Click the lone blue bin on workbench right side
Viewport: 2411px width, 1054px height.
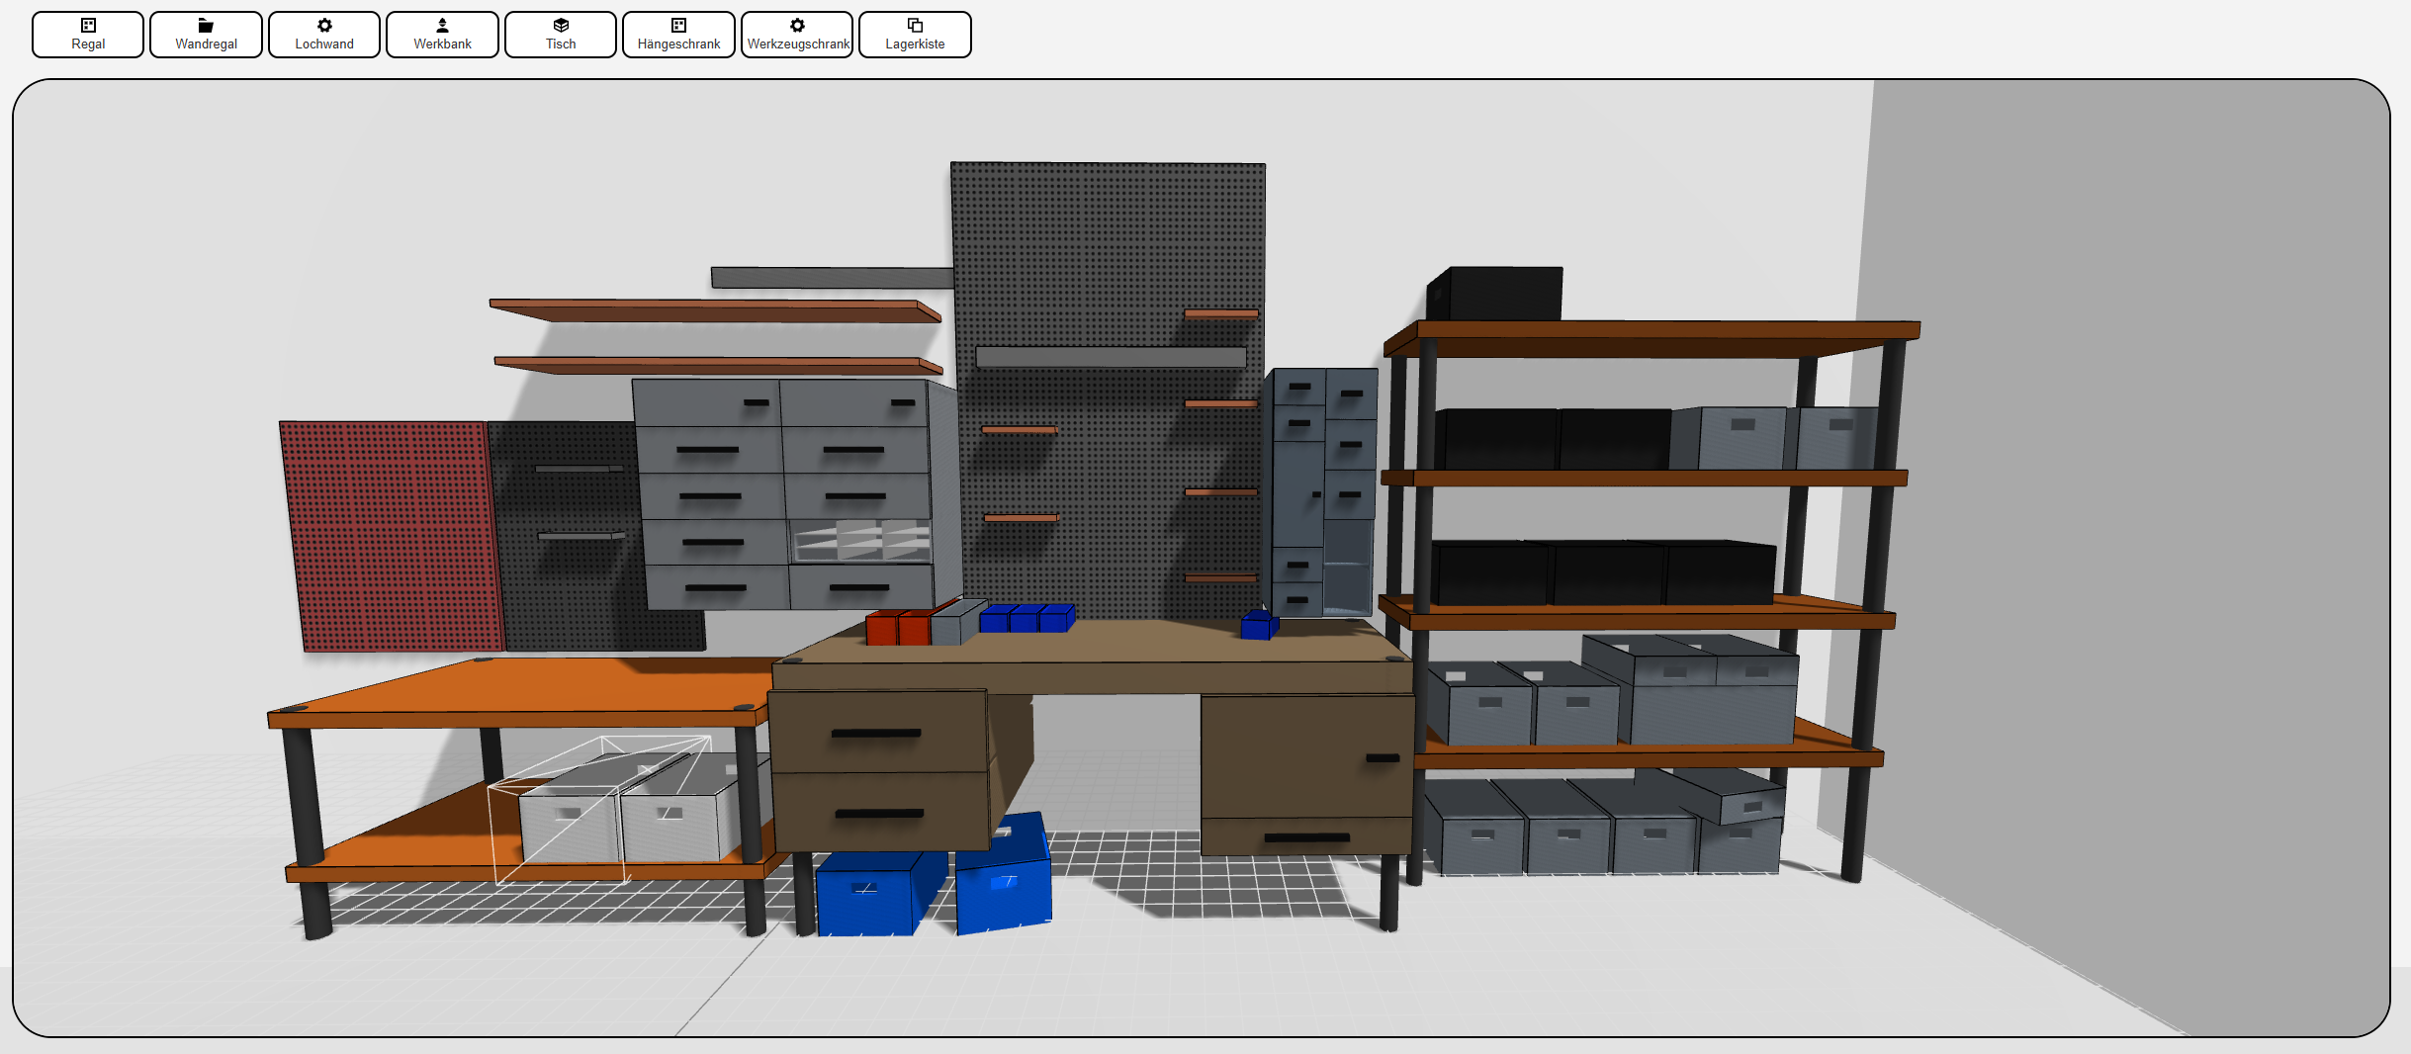(x=1258, y=626)
